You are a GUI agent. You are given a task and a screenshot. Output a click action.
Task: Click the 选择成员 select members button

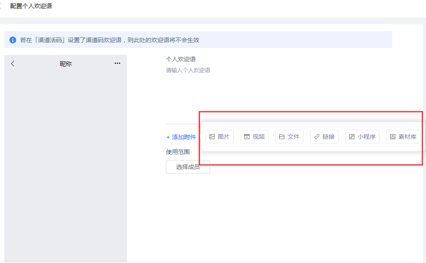click(x=188, y=167)
